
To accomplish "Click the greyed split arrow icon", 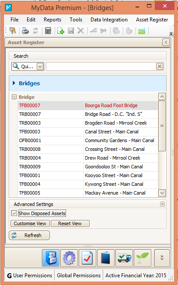I will coord(94,31).
